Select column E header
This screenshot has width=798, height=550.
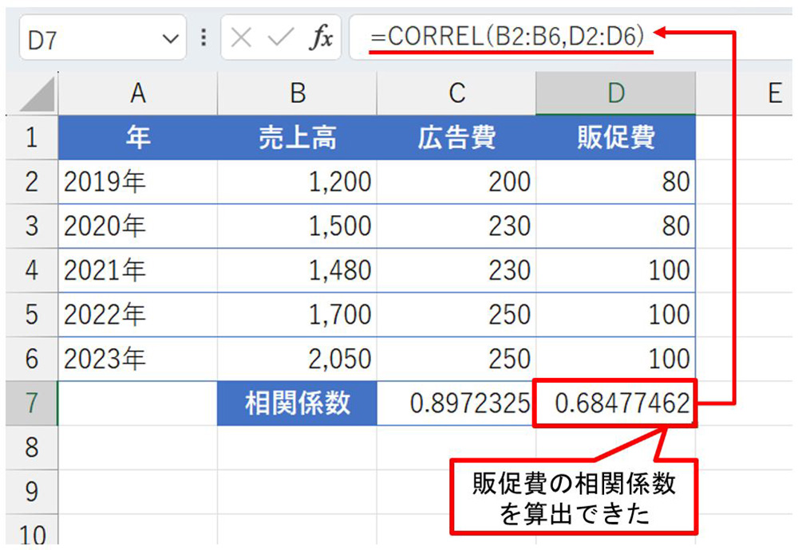point(744,93)
